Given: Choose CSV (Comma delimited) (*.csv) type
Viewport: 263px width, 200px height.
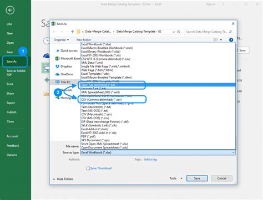Looking at the screenshot, I should click(158, 100).
